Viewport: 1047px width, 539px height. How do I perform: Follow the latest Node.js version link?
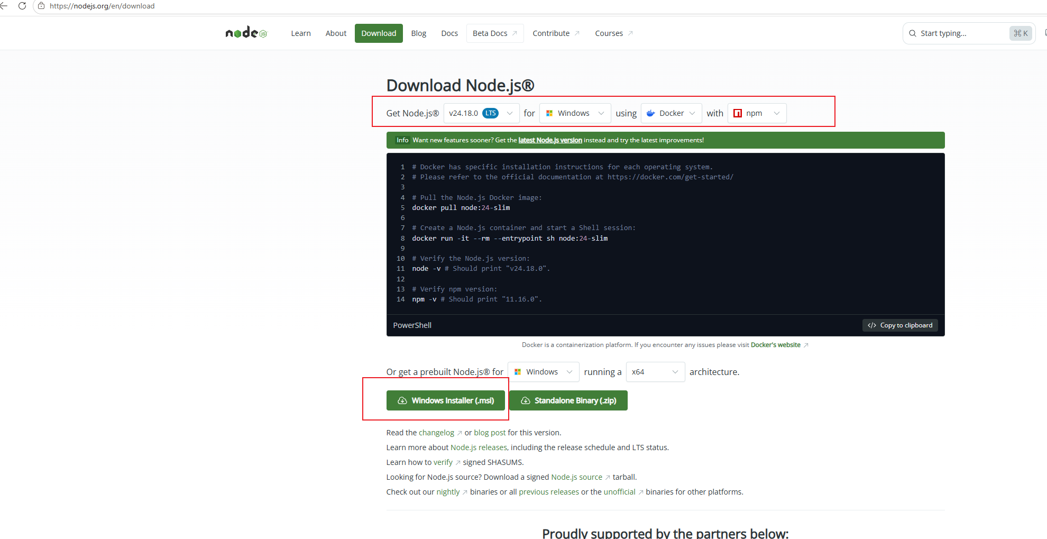pos(550,140)
